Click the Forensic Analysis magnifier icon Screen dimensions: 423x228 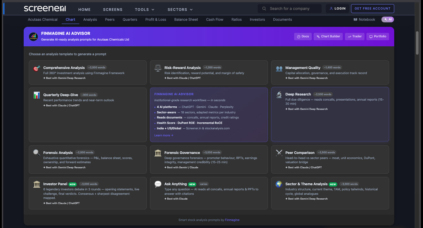click(x=37, y=153)
